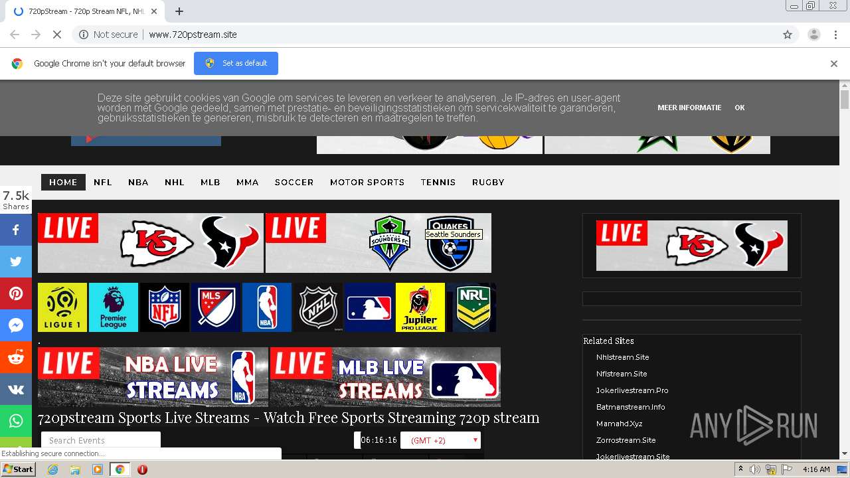The height and width of the screenshot is (478, 850).
Task: Open Sounders vs Quakes live banner
Action: [x=379, y=243]
